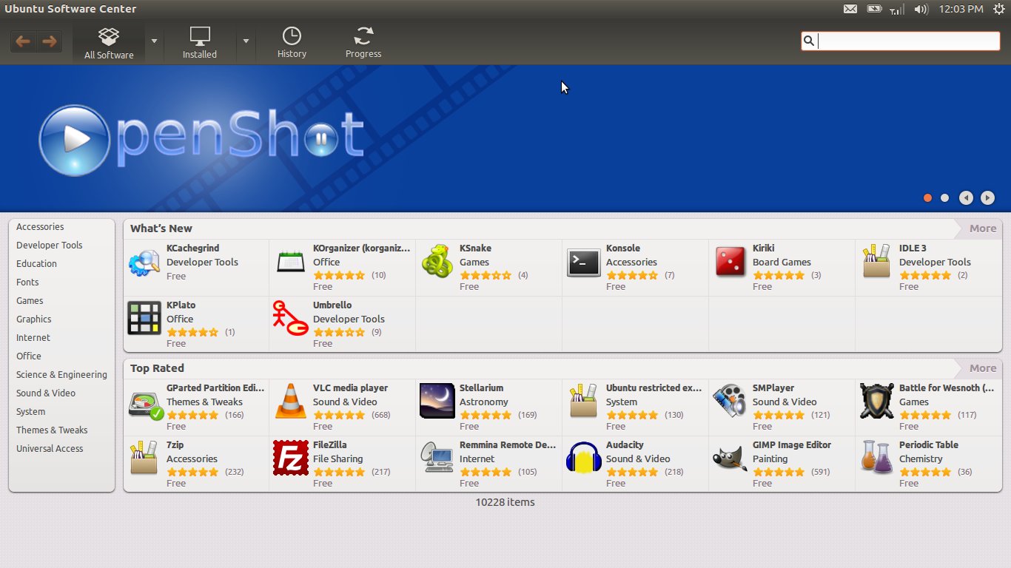
Task: Open the Periodic Table flask icon
Action: point(877,458)
